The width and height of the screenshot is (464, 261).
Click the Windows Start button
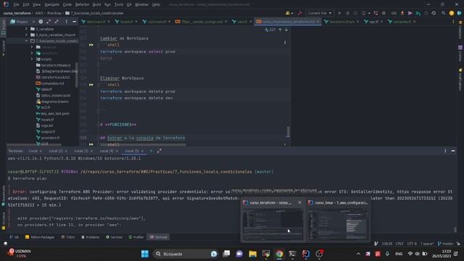(x=145, y=254)
